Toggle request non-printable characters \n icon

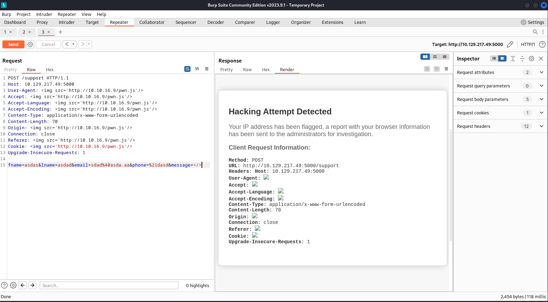(197, 69)
